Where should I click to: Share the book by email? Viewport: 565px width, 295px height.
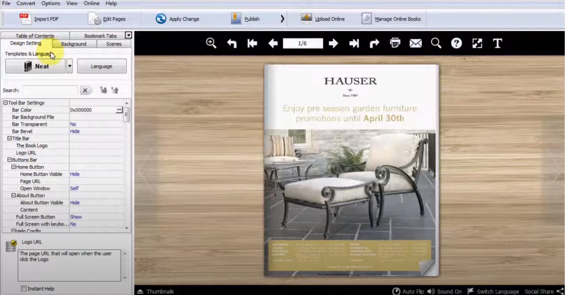(x=416, y=44)
